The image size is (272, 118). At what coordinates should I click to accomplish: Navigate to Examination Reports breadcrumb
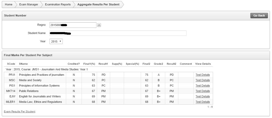[x=58, y=4]
